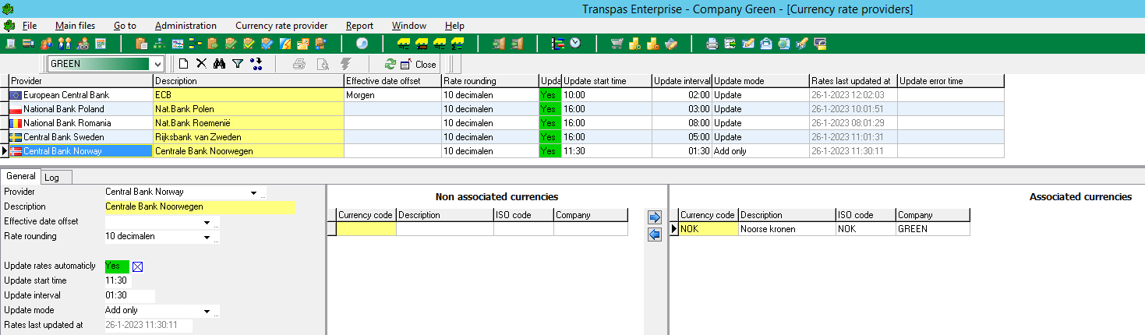Image resolution: width=1145 pixels, height=335 pixels.
Task: Open the Go to menu
Action: 125,26
